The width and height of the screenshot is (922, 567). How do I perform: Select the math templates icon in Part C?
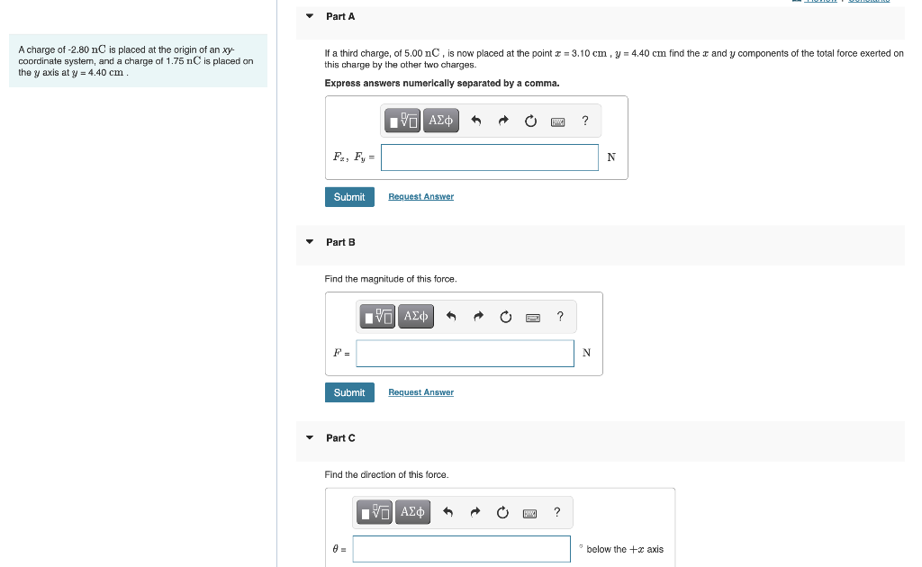point(375,511)
